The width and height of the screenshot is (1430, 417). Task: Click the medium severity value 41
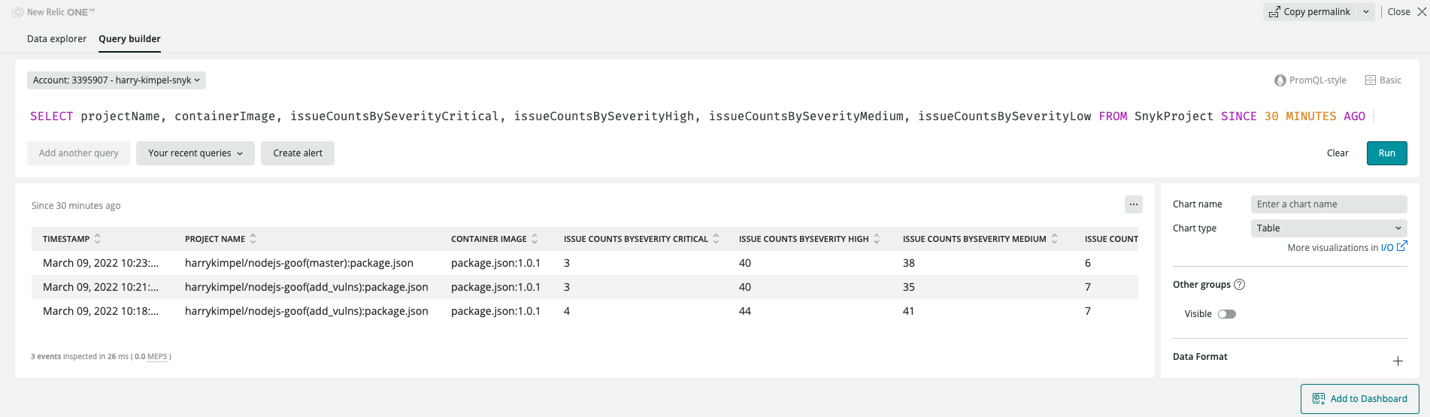point(909,311)
